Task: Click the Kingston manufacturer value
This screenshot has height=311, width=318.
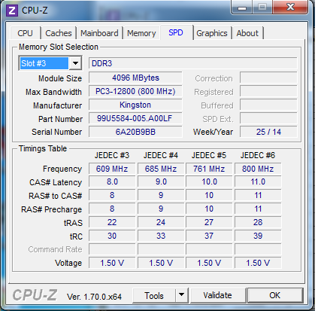Action: (135, 105)
